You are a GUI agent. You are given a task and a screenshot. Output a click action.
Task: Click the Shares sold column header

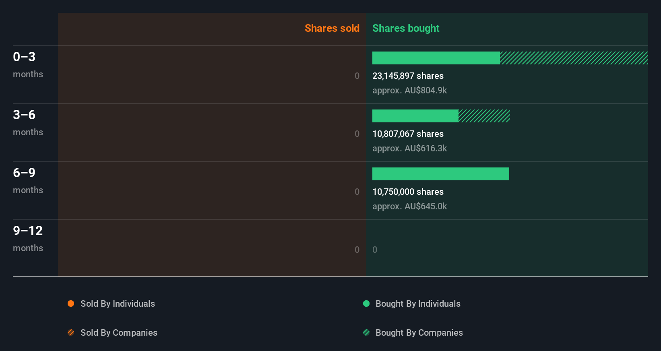332,28
